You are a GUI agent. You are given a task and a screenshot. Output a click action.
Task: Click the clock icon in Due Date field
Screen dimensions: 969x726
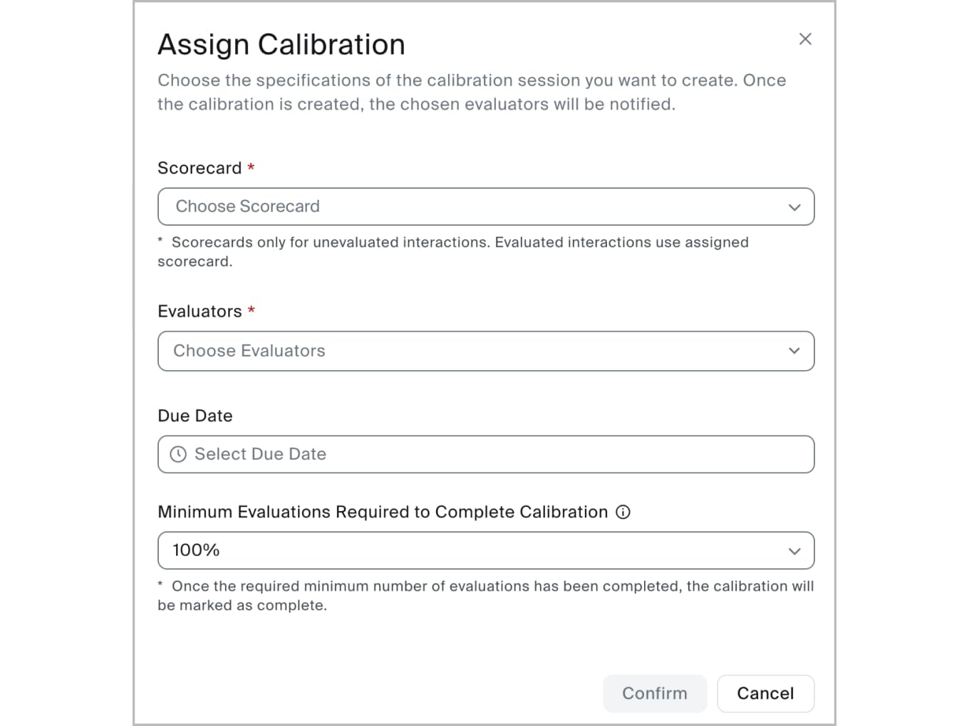pos(178,454)
